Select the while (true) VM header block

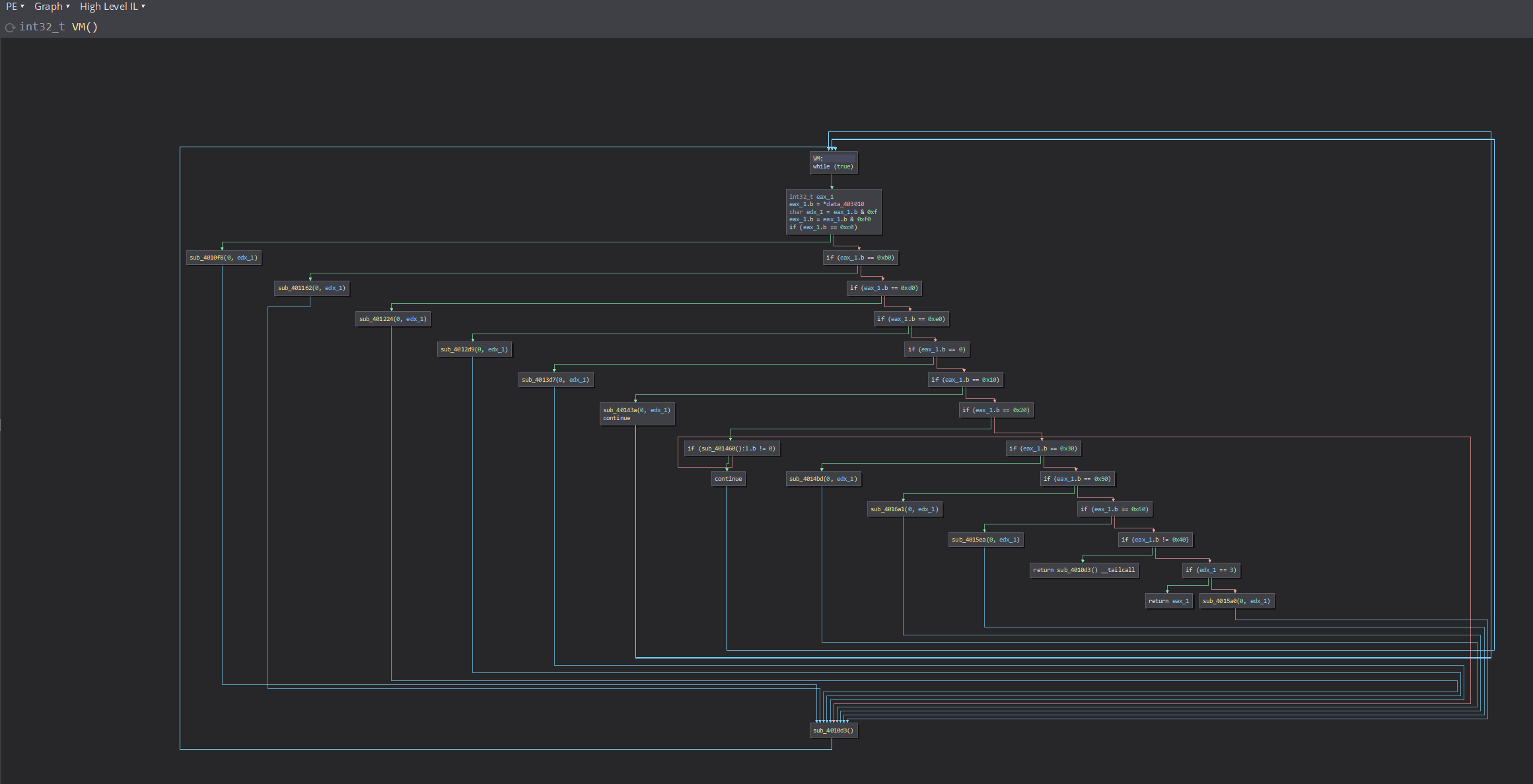pyautogui.click(x=834, y=162)
